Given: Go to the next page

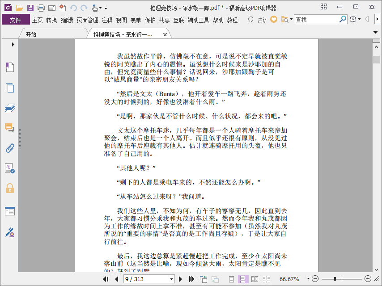Looking at the screenshot, I should (x=180, y=279).
